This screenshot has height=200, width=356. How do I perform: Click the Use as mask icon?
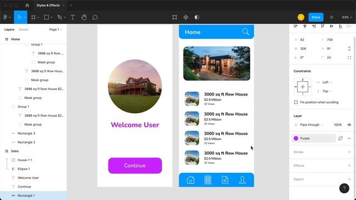(x=197, y=17)
